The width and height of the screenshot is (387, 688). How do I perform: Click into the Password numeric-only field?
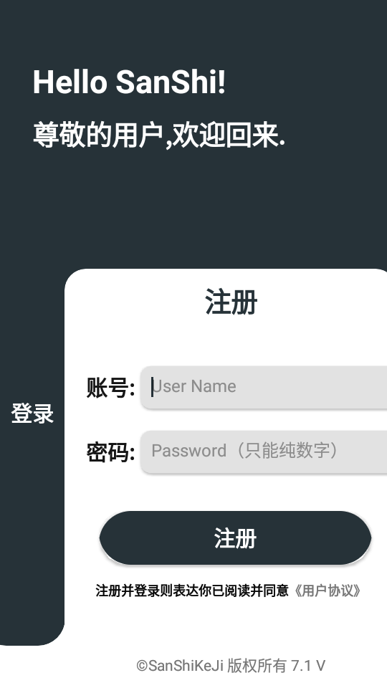(x=263, y=451)
